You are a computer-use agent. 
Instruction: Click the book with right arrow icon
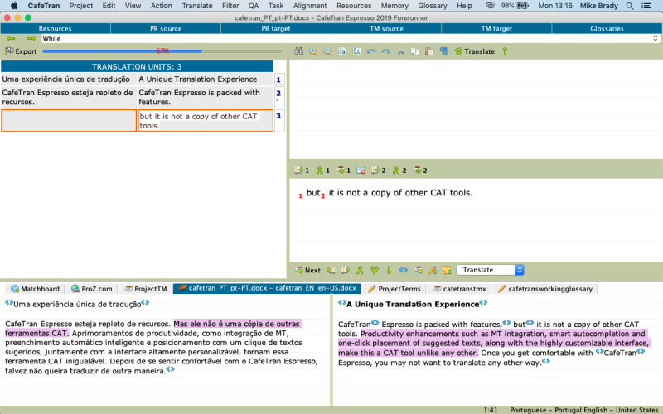pos(346,270)
